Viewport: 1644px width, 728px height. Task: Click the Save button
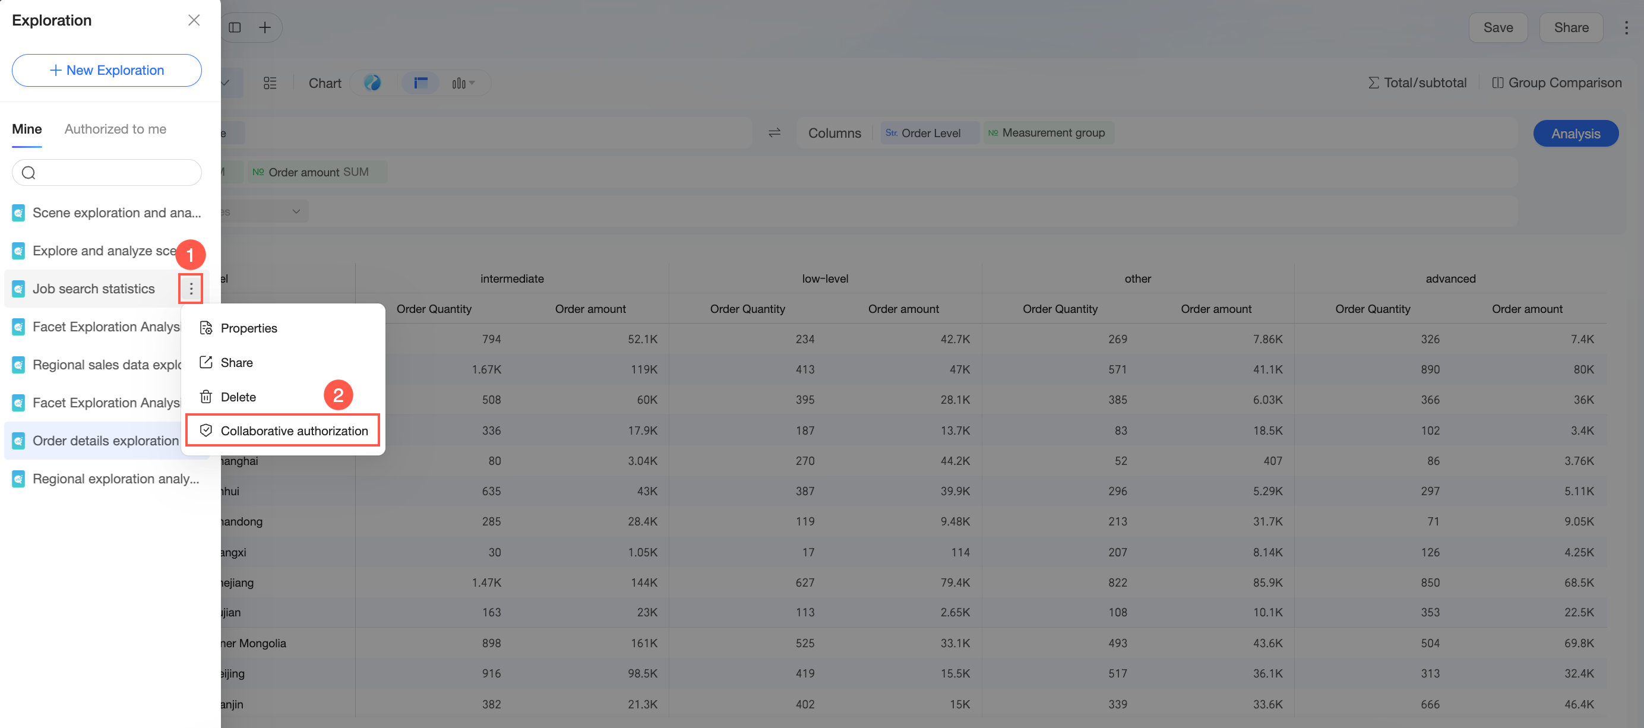pos(1498,27)
